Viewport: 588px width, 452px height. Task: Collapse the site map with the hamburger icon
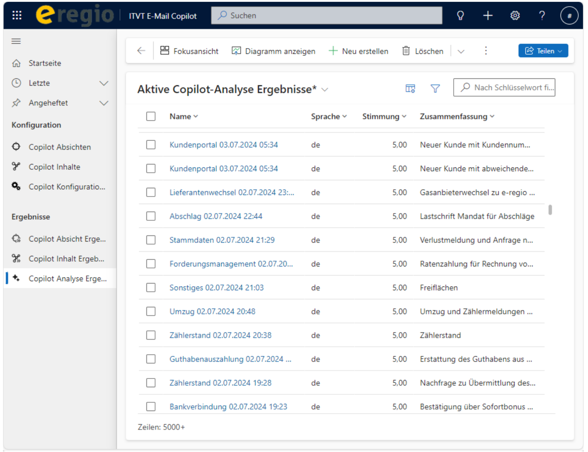point(16,41)
